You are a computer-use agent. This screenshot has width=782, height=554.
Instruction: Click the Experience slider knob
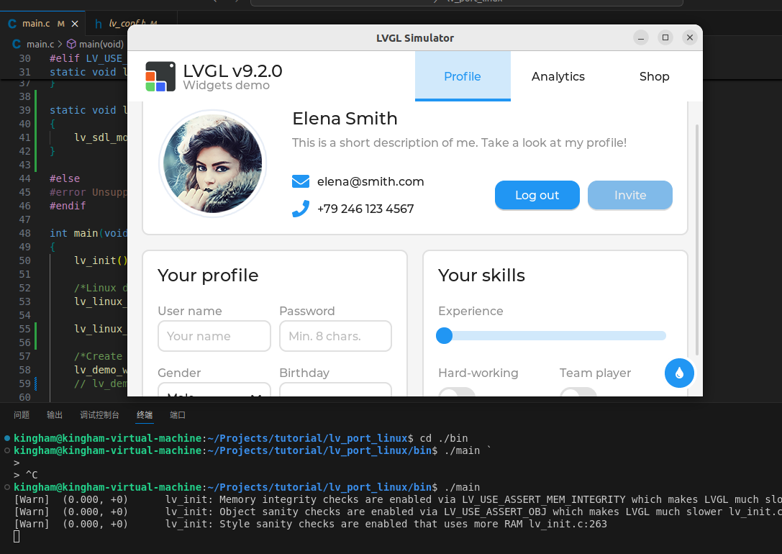(445, 335)
